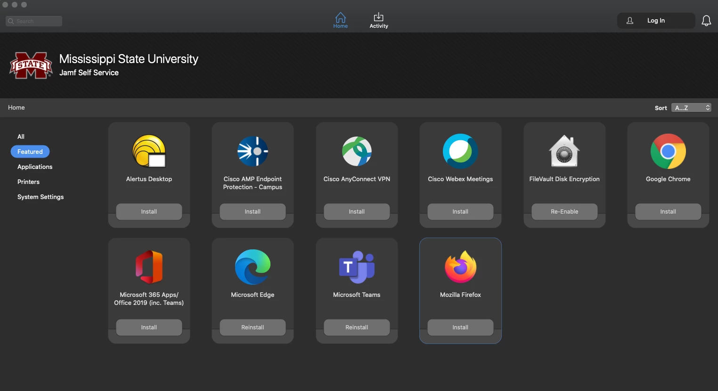Click the Microsoft 365 Office icon
Image resolution: width=718 pixels, height=391 pixels.
149,267
